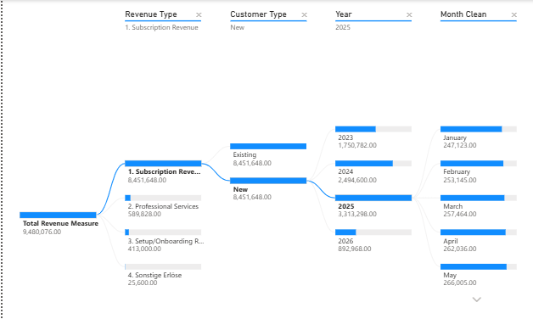This screenshot has height=319, width=533.
Task: Click the Year column header
Action: click(344, 14)
